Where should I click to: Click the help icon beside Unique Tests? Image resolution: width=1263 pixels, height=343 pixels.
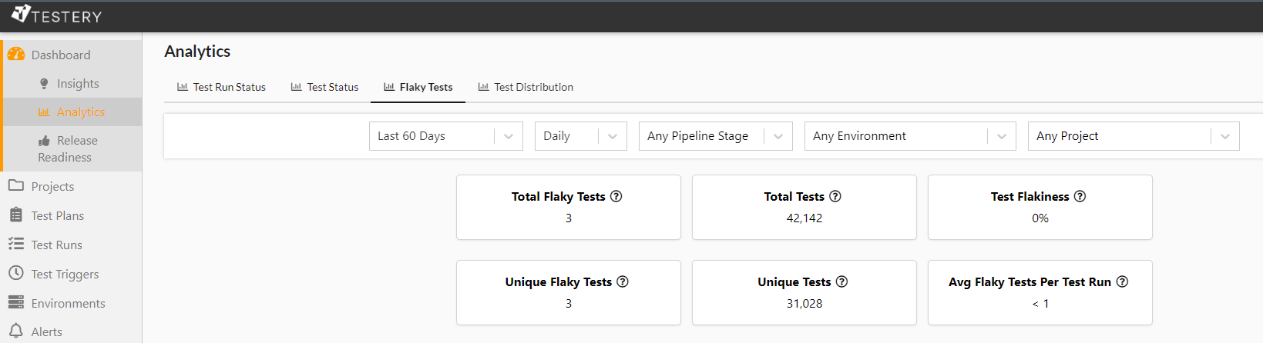(842, 281)
